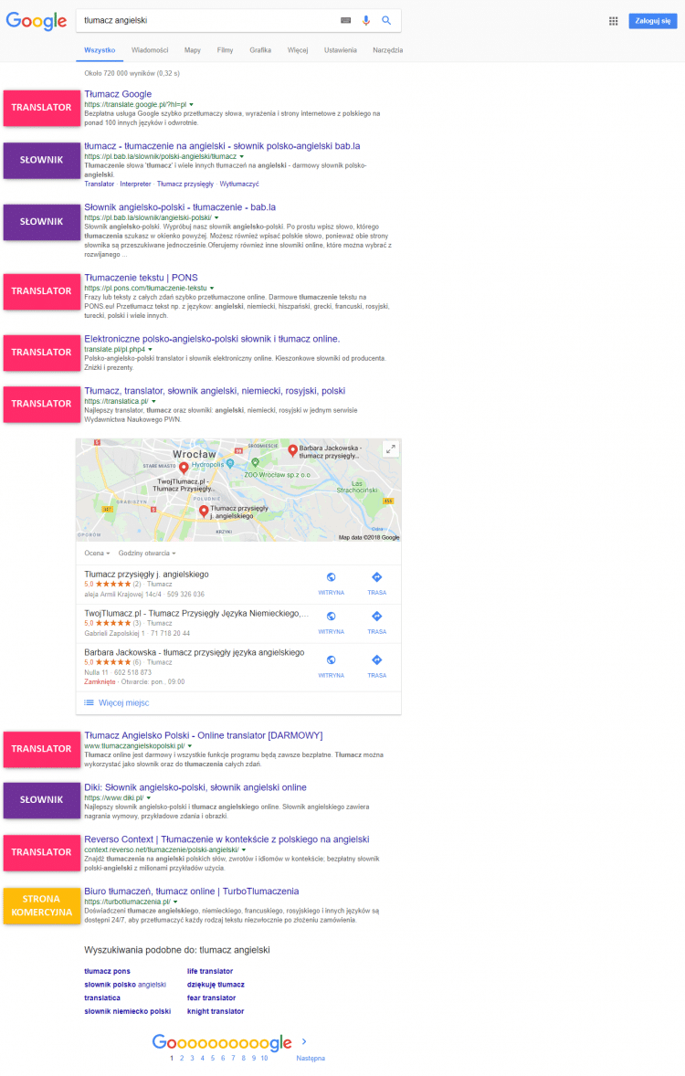The image size is (685, 1076).
Task: Open the translatica.pl 'Tłumacz, translator, słownik' result
Action: point(215,391)
